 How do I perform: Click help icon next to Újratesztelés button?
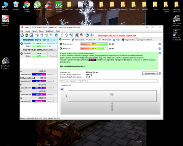tap(160, 73)
